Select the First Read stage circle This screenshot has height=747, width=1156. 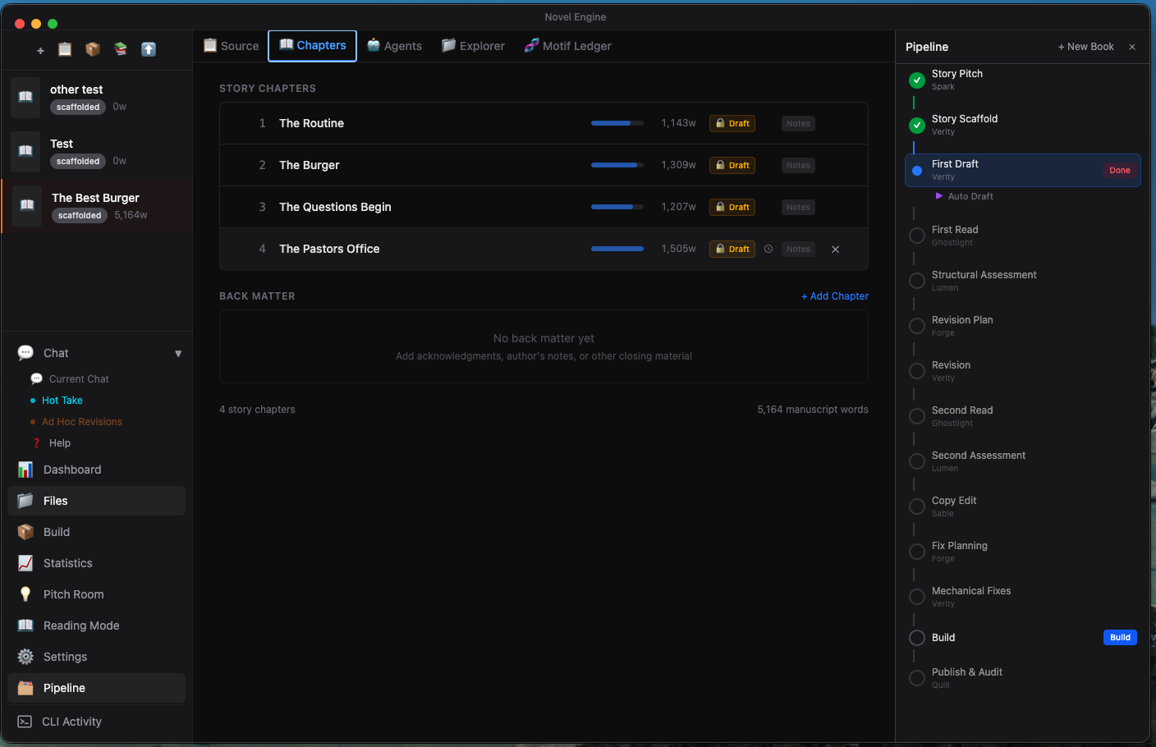pos(917,236)
